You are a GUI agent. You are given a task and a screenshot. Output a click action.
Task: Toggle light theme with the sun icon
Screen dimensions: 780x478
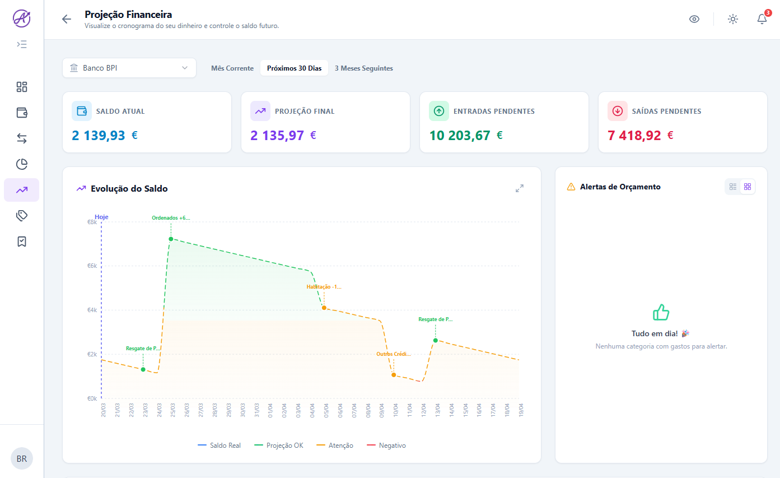[x=733, y=19]
